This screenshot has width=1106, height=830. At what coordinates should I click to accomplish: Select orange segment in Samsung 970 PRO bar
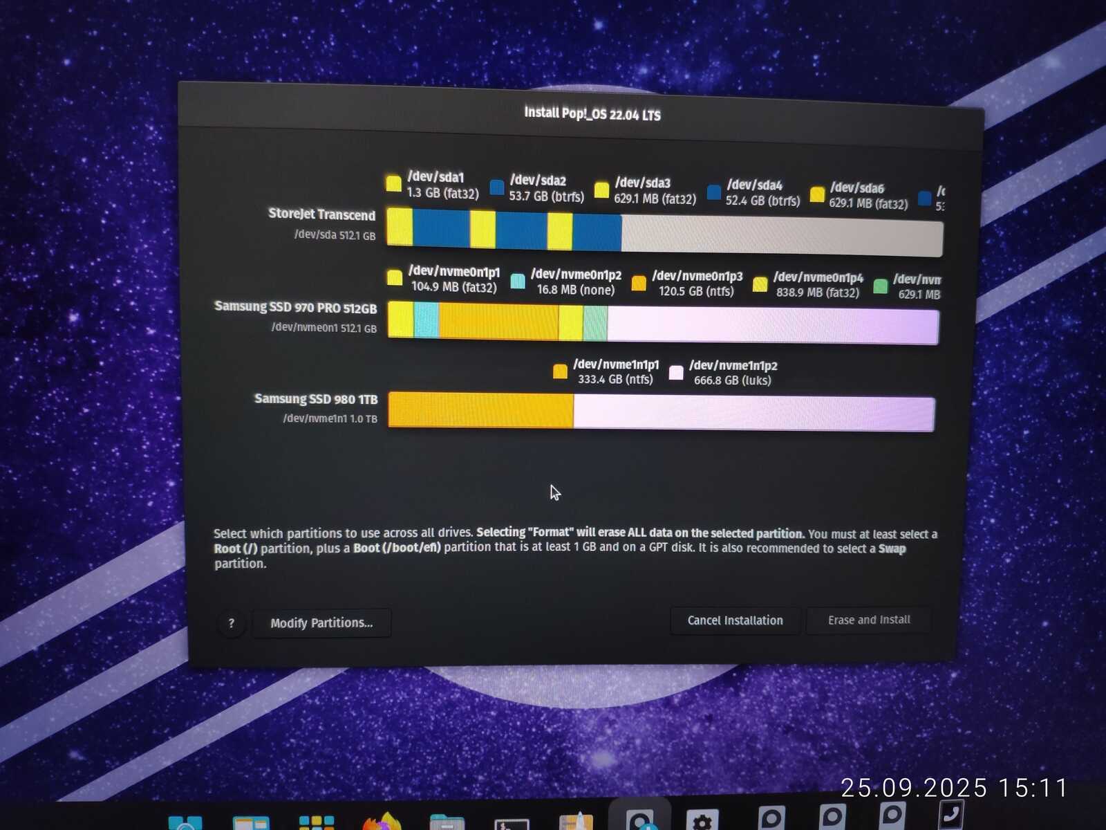(498, 322)
